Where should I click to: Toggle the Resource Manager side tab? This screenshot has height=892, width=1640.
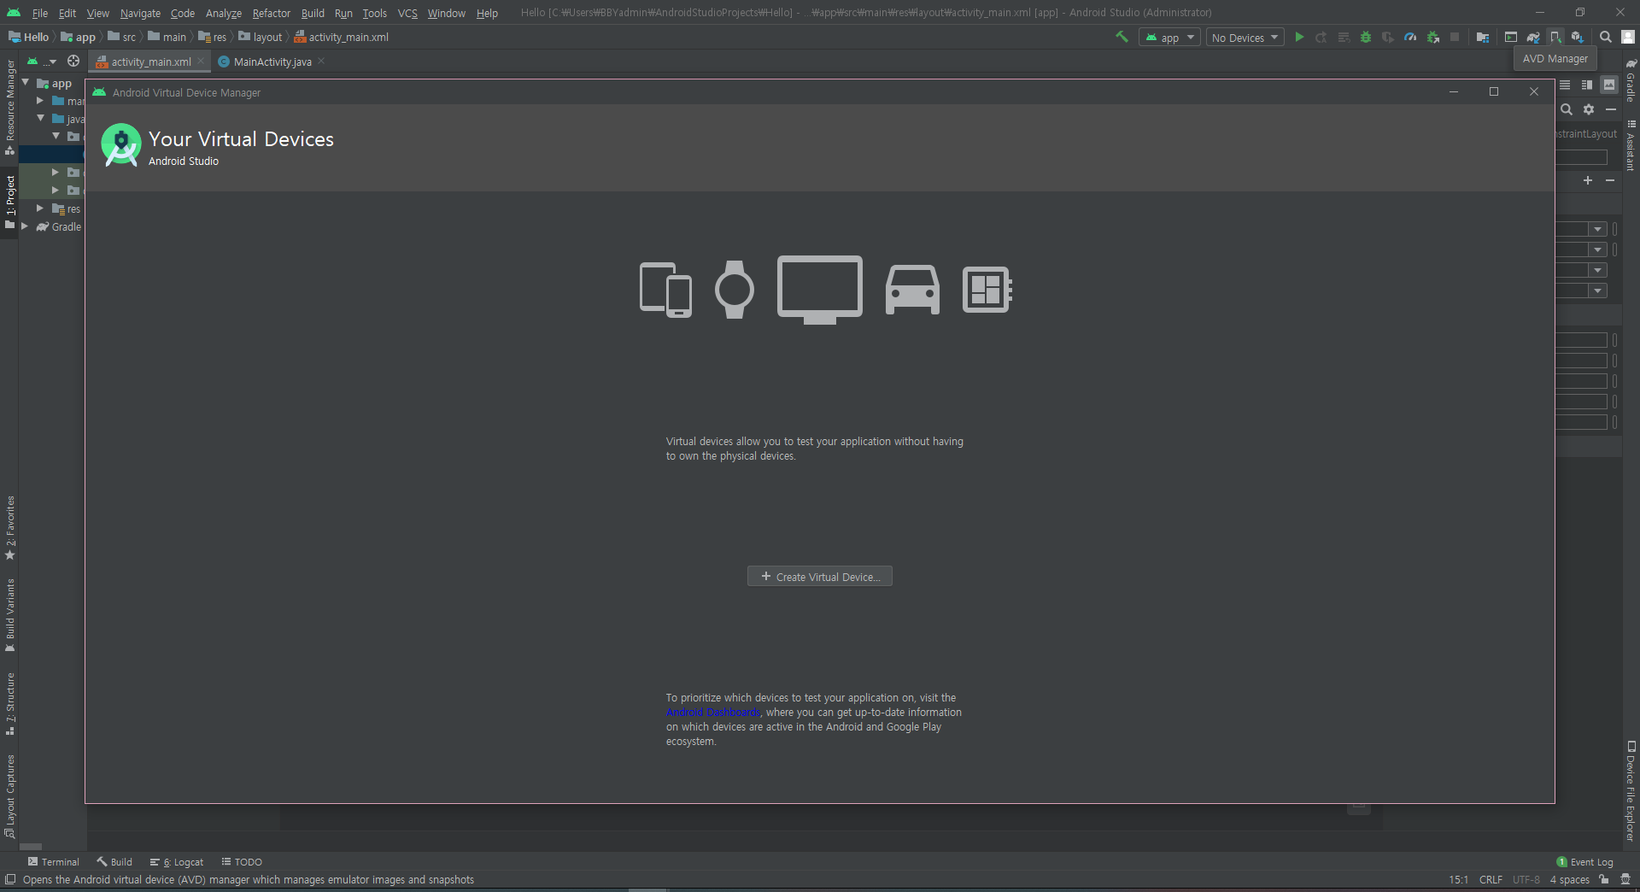tap(10, 107)
